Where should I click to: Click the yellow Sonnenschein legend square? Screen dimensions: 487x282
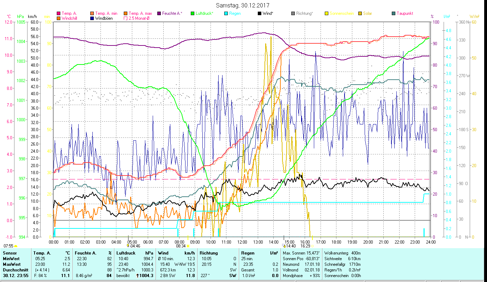(x=327, y=13)
